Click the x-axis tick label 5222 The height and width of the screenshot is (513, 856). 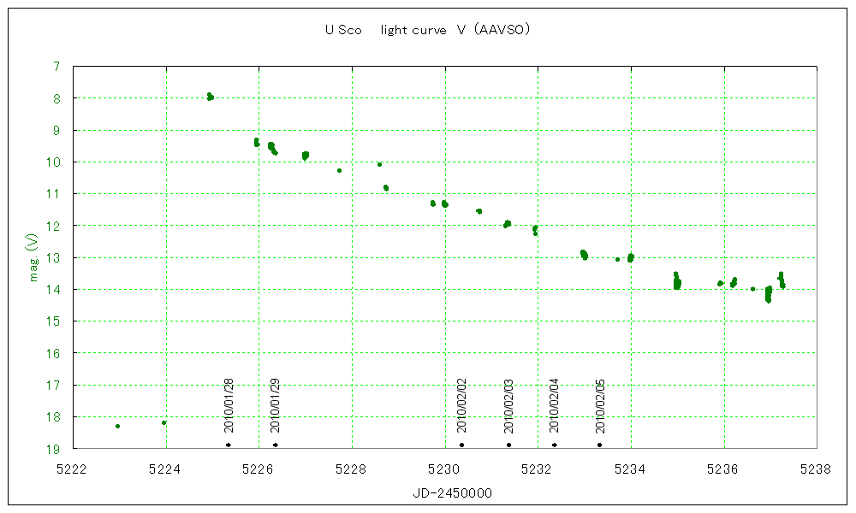coord(72,469)
